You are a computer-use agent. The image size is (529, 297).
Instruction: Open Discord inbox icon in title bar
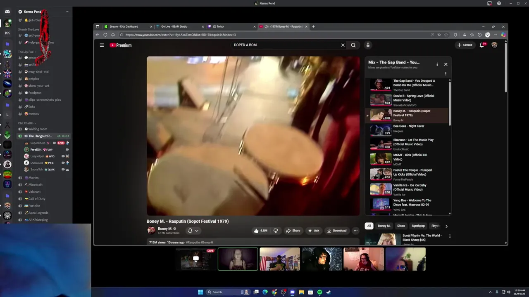click(x=489, y=3)
